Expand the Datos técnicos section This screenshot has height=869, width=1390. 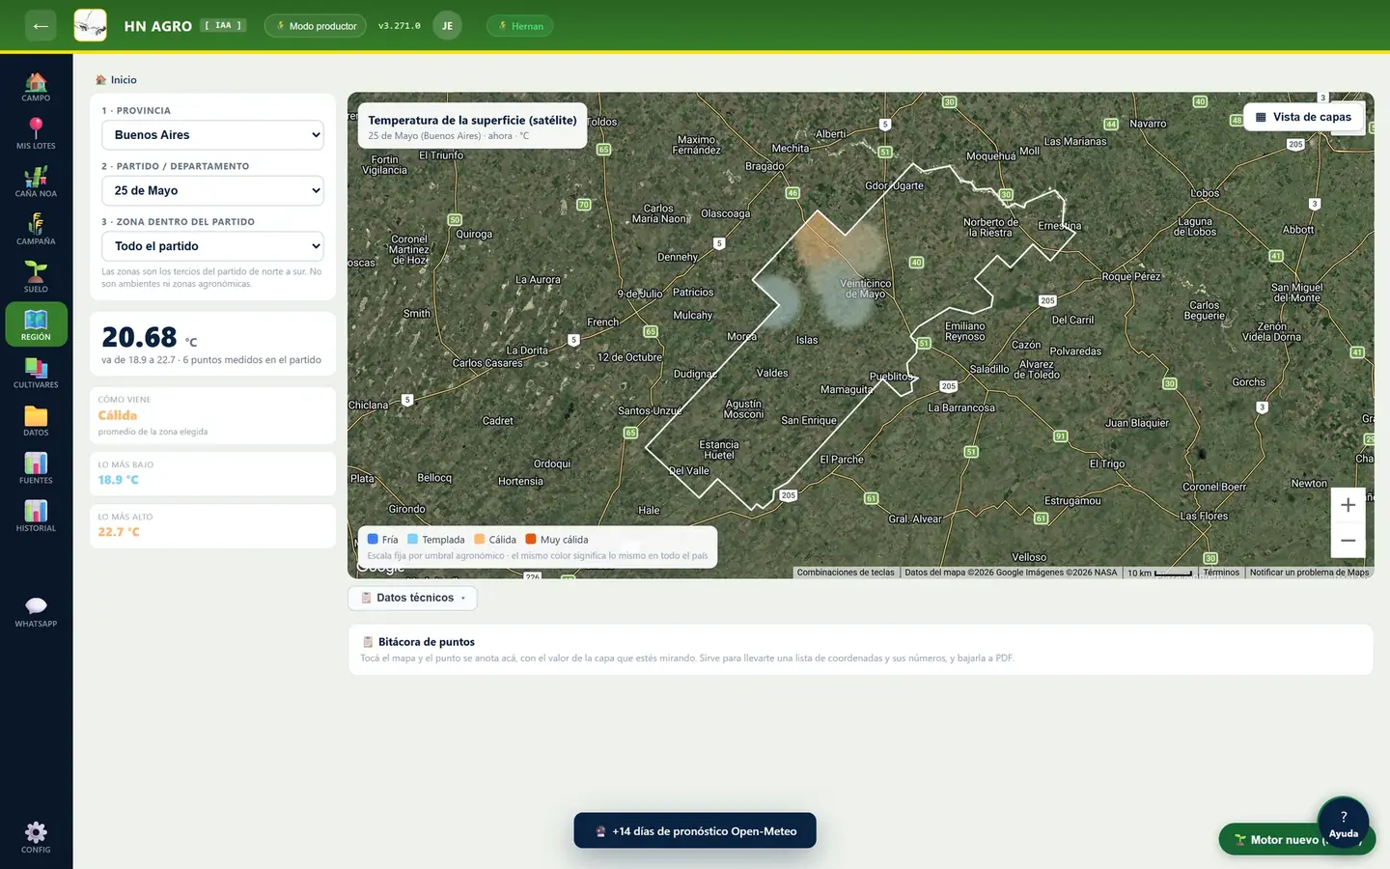(412, 598)
